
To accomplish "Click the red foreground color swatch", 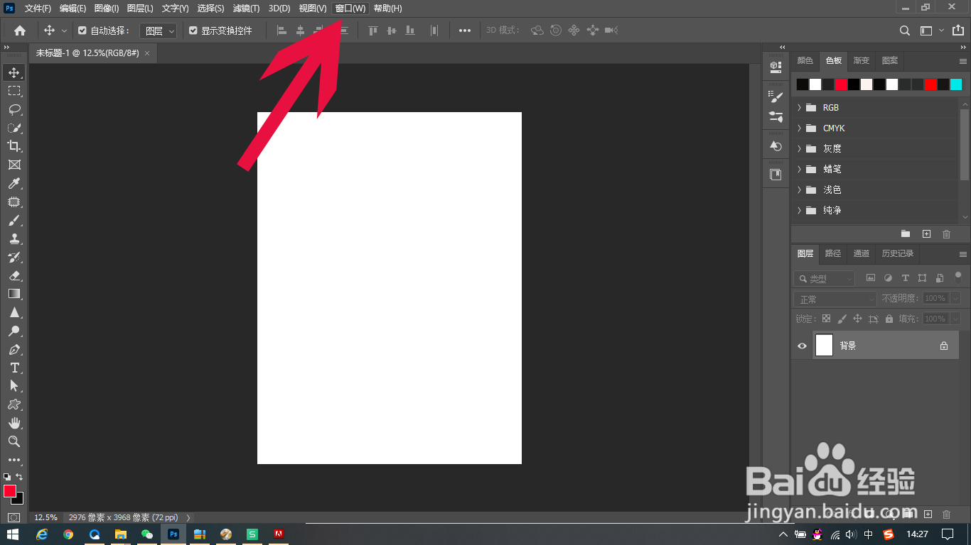I will click(x=10, y=491).
